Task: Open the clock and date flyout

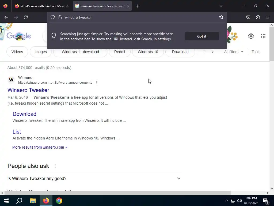Action: [x=251, y=201]
